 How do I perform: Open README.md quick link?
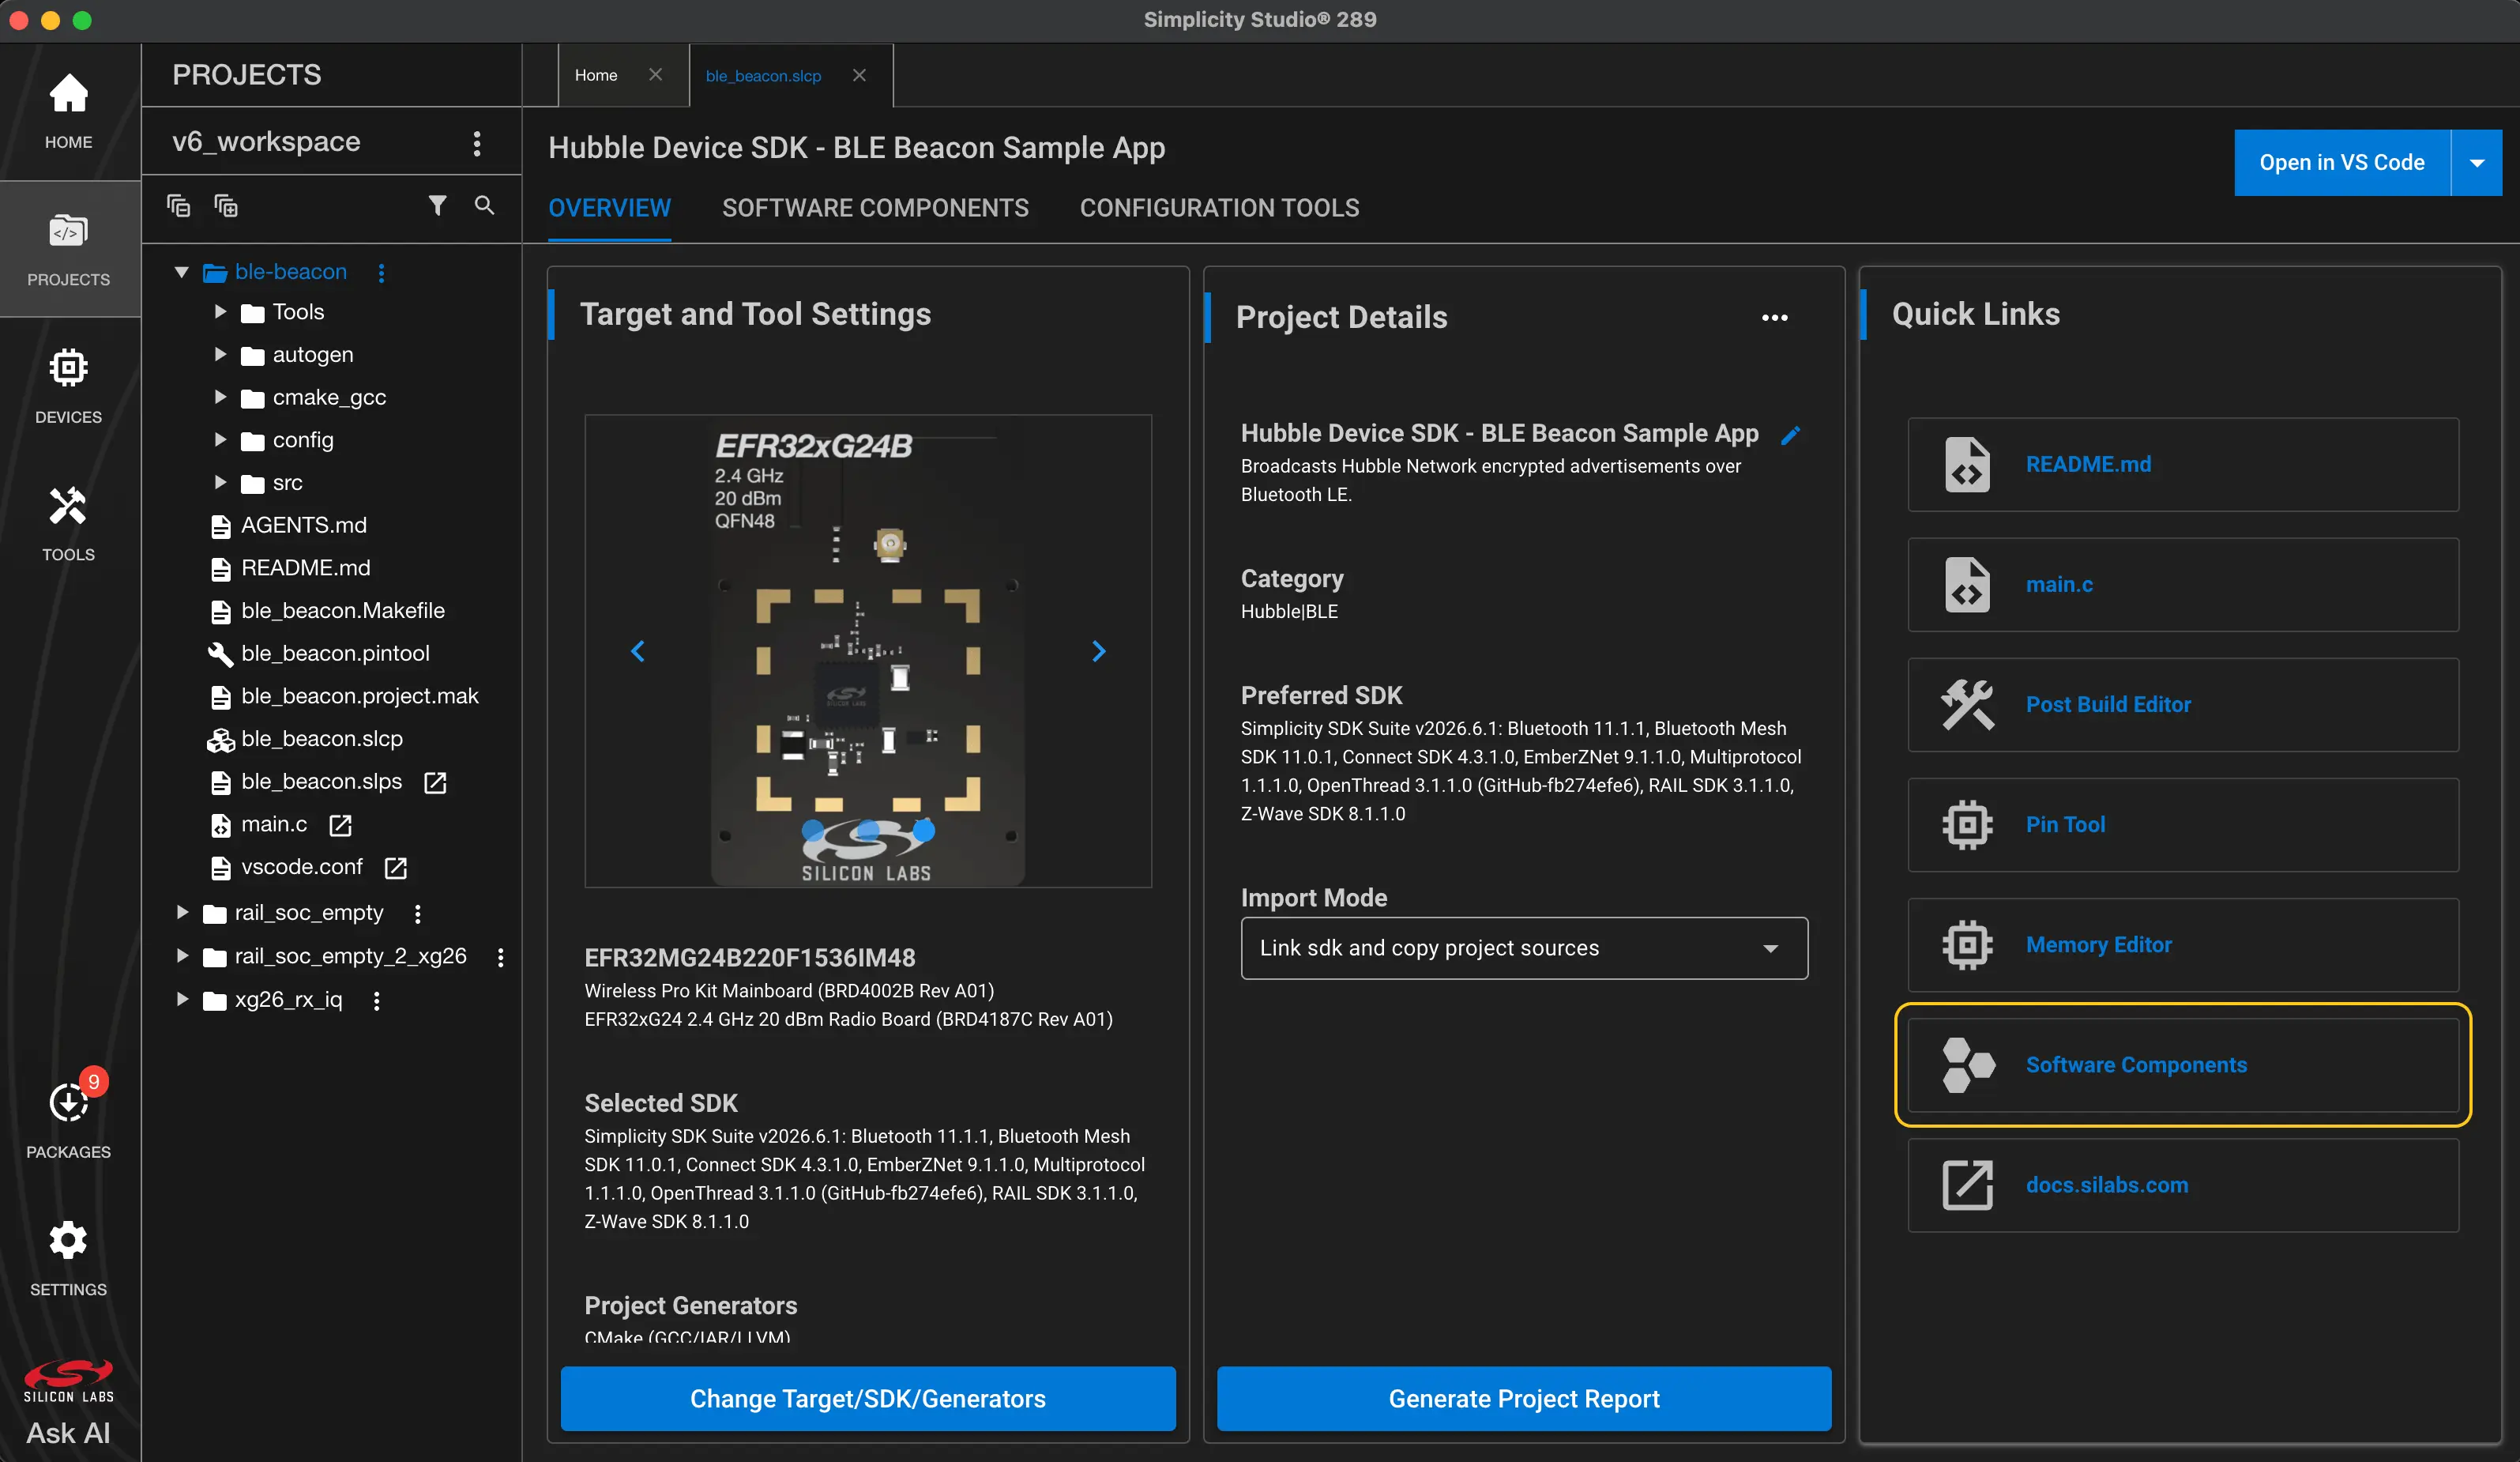2182,465
